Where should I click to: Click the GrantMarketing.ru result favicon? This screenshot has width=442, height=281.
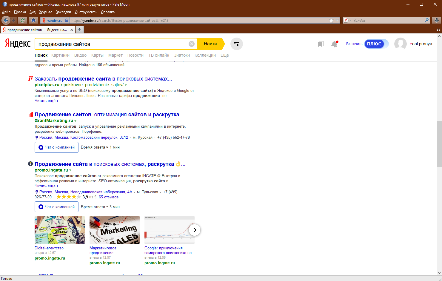(30, 115)
